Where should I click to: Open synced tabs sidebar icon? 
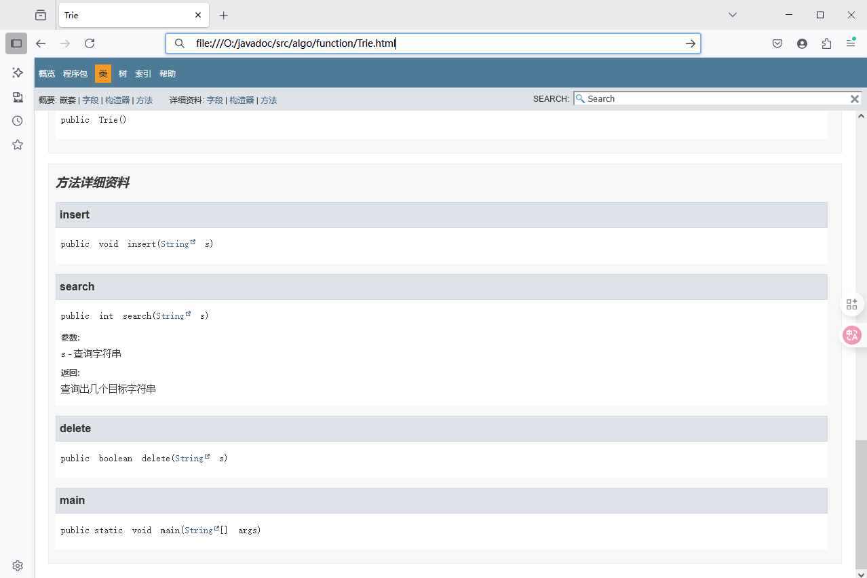coord(18,97)
